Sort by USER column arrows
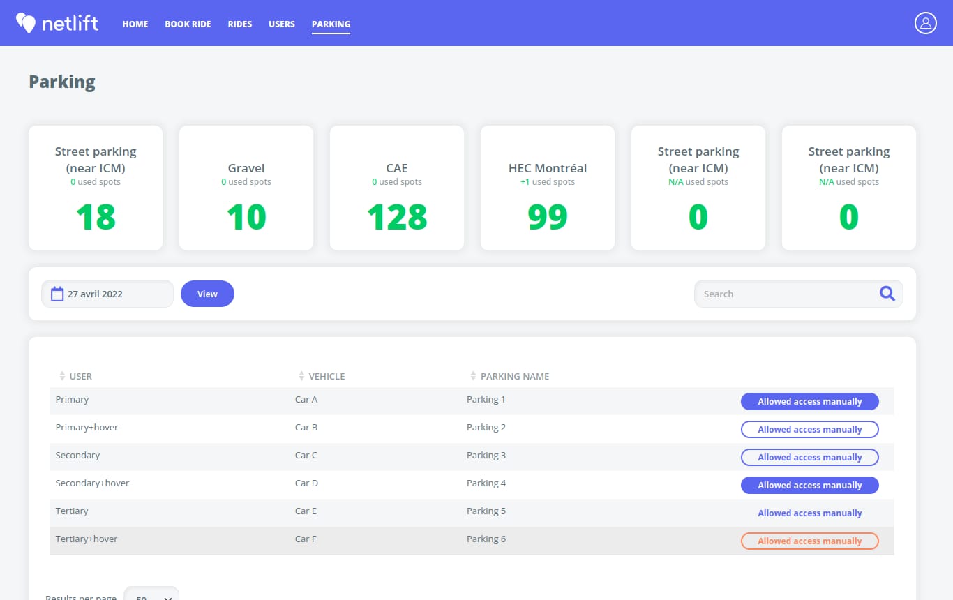 pyautogui.click(x=62, y=376)
